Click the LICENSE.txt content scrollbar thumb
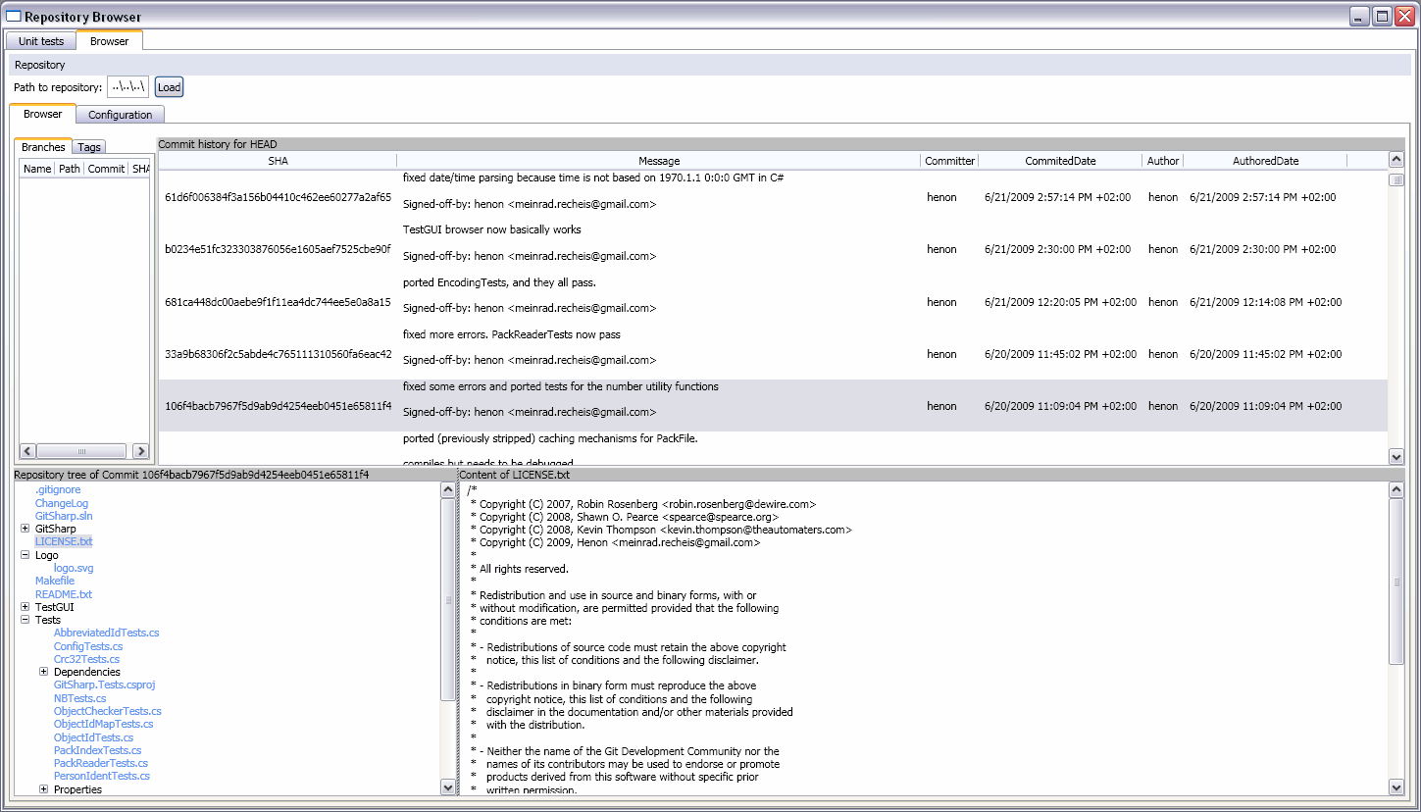This screenshot has height=812, width=1421. click(1396, 582)
